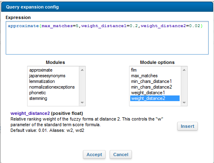This screenshot has height=163, width=214.
Task: Pick the phonetic module
Action: point(53,93)
